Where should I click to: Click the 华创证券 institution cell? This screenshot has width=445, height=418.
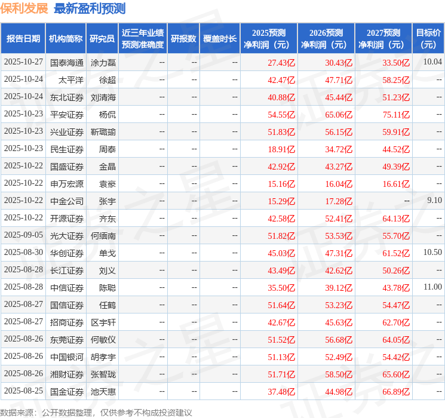pos(67,253)
